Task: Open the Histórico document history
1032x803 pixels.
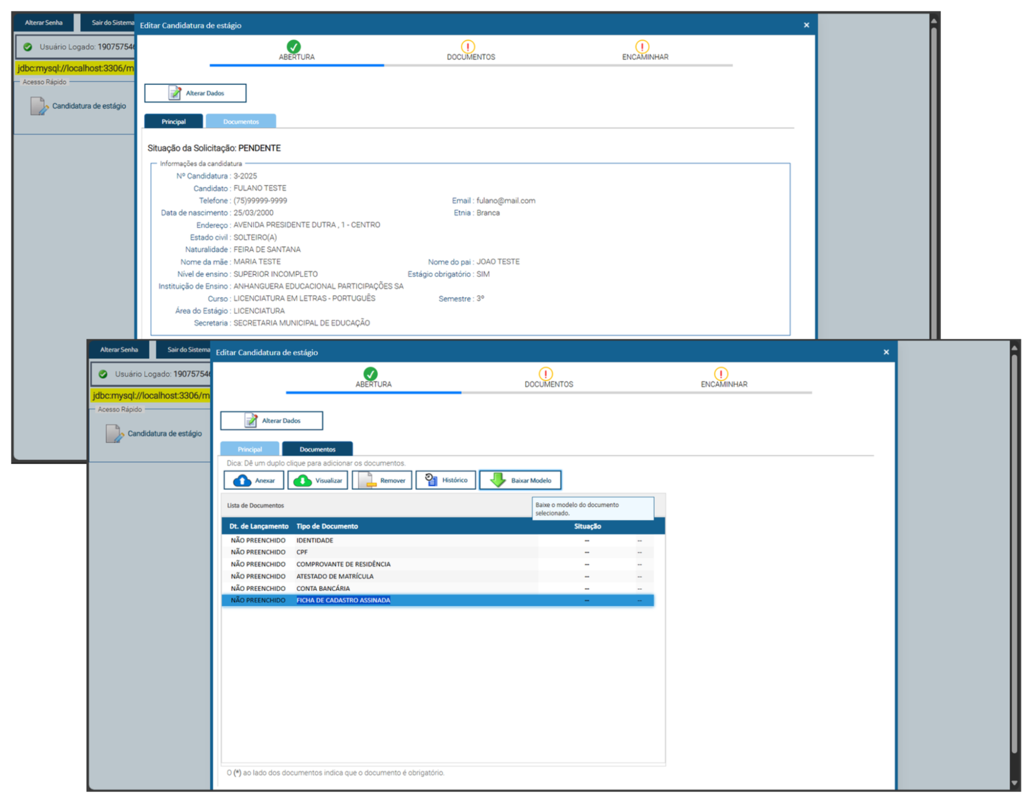Action: point(446,480)
